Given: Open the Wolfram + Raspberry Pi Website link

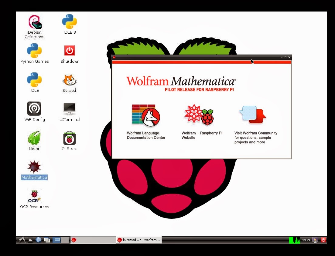Looking at the screenshot, I should pyautogui.click(x=202, y=135).
